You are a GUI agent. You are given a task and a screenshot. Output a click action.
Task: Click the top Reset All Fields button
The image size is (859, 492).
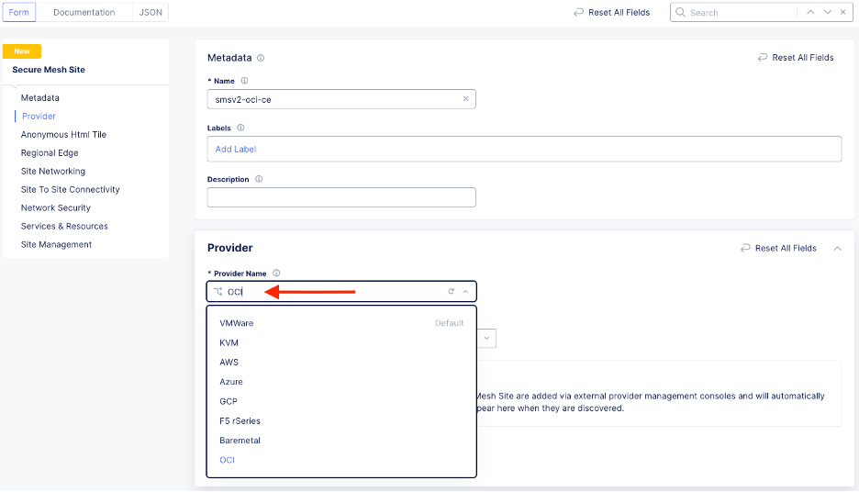tap(611, 12)
